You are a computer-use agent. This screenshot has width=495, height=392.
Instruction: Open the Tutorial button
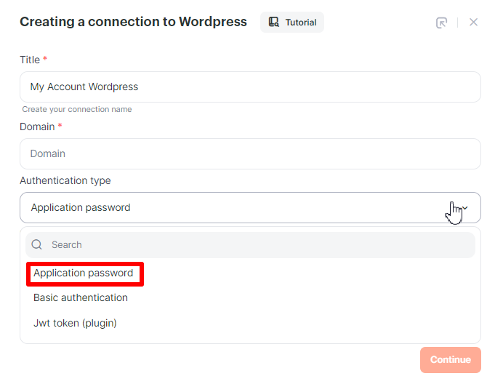tap(292, 23)
